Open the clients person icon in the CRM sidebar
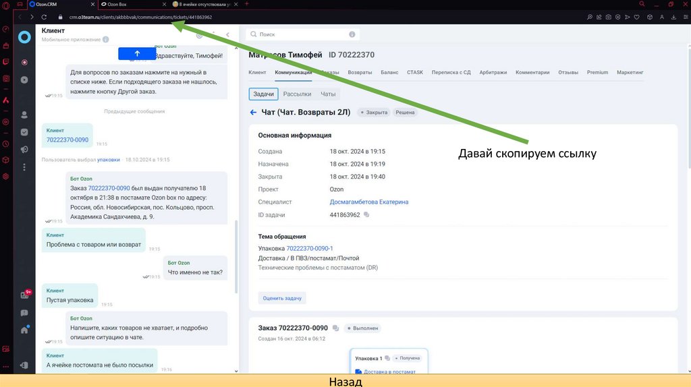 click(x=24, y=115)
